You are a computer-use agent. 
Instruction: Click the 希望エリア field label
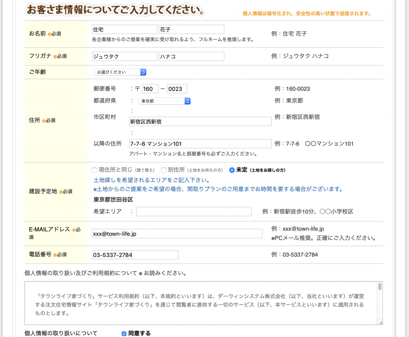coord(107,212)
